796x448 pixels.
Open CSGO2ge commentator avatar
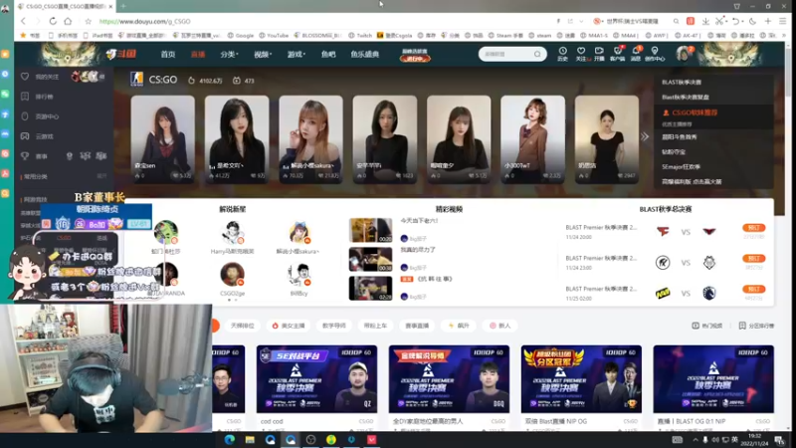pos(233,275)
